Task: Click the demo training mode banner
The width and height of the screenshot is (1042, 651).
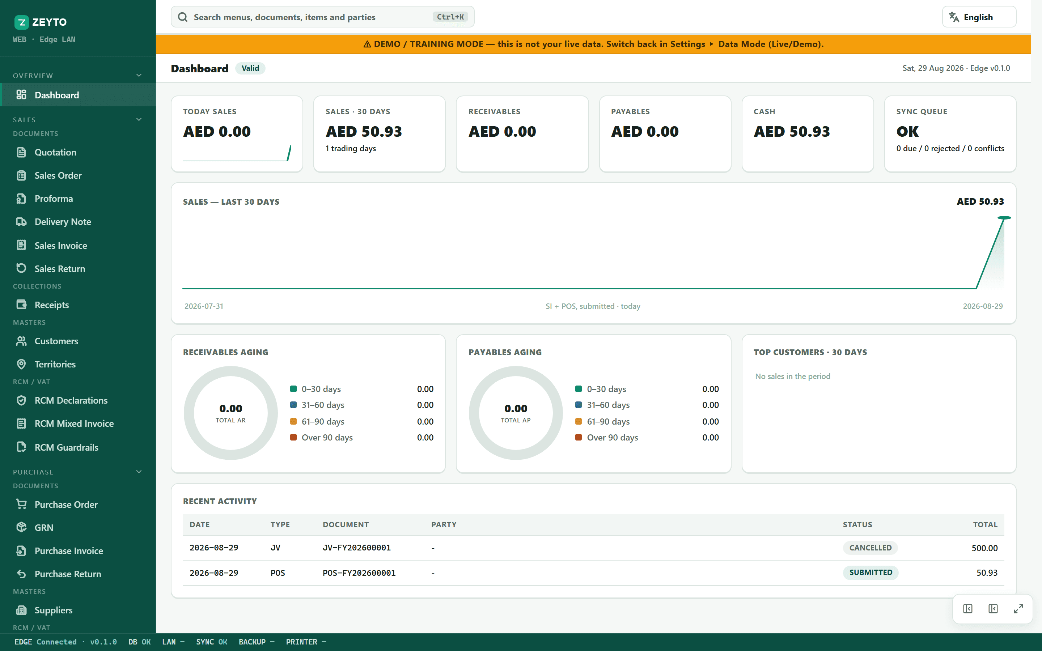Action: click(593, 44)
